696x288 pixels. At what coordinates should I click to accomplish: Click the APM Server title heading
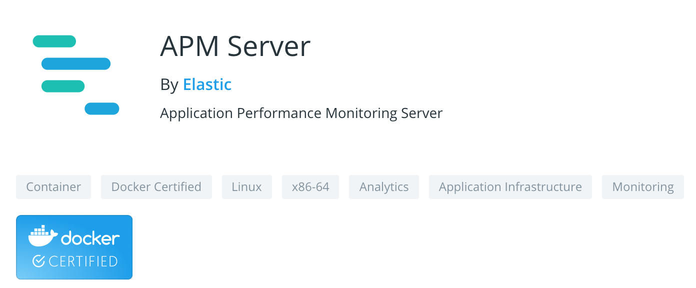pyautogui.click(x=234, y=46)
